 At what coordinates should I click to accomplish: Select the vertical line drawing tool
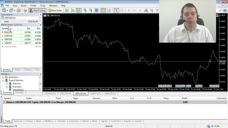tap(129, 10)
